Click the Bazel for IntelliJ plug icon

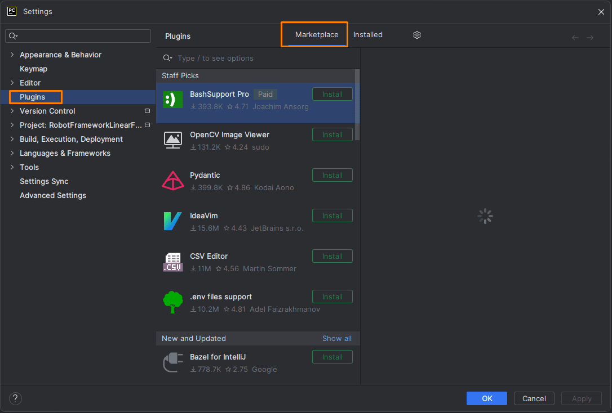pos(173,362)
